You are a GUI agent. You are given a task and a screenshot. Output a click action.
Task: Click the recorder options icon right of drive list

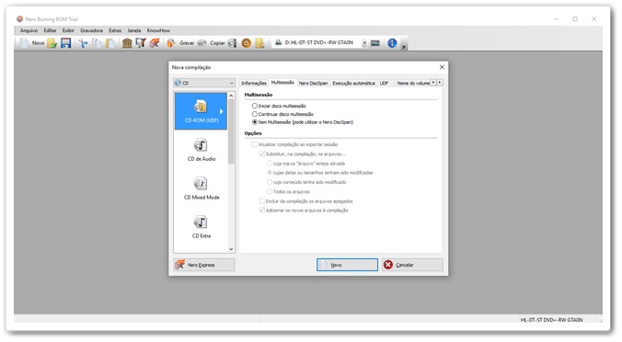tap(375, 43)
